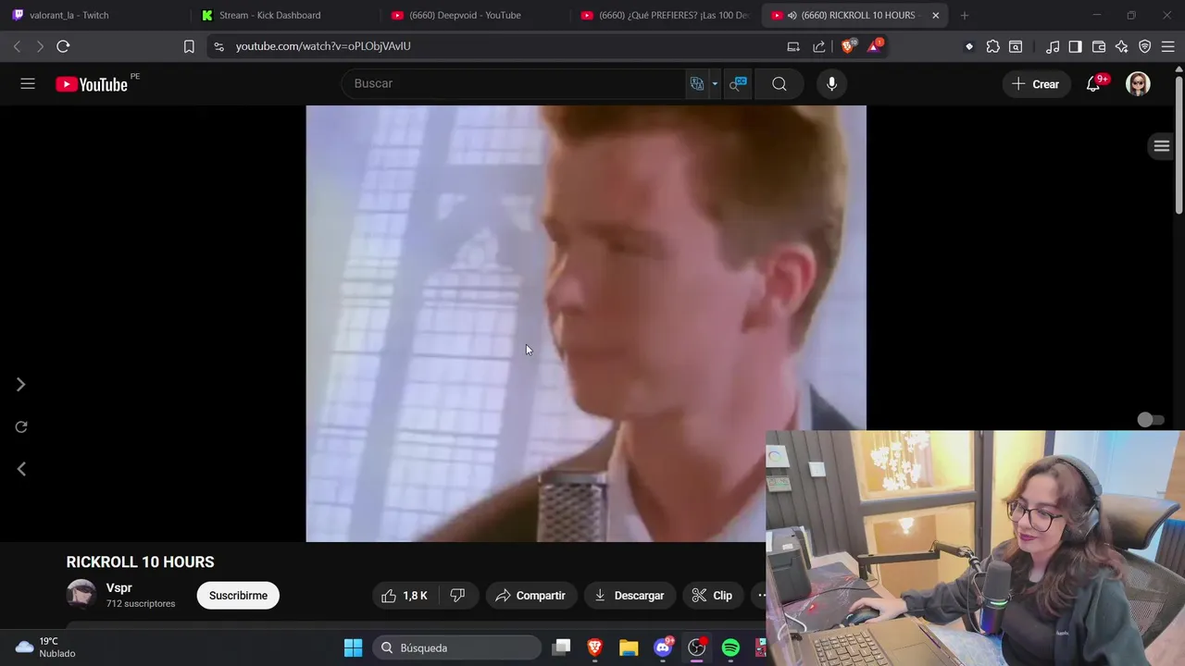Open the browser extensions puzzle icon
Viewport: 1185px width, 666px height.
(x=992, y=46)
